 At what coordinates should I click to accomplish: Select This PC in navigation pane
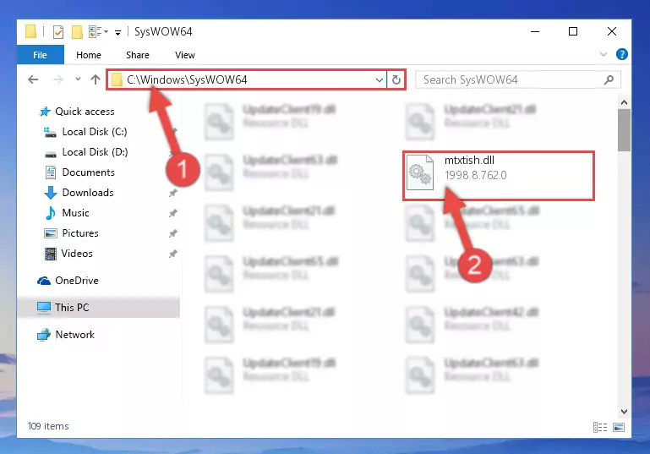pos(99,307)
